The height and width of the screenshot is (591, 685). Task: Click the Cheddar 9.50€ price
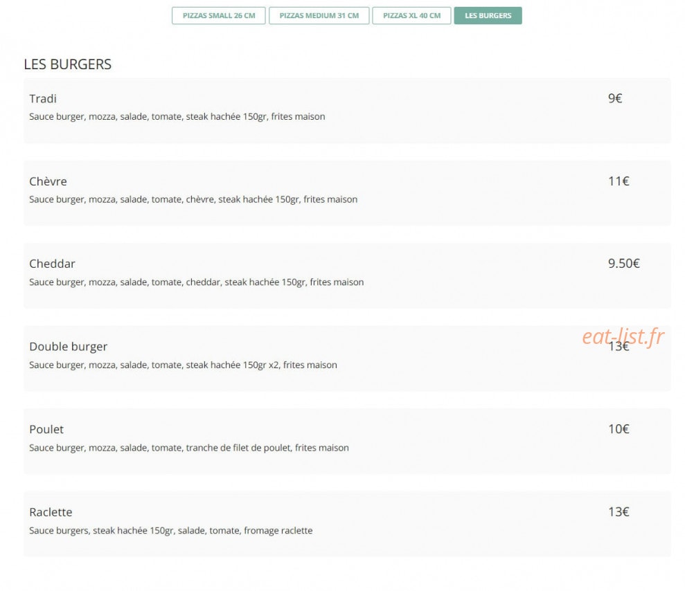(624, 264)
